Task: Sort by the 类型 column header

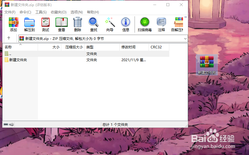Action: tap(102, 47)
